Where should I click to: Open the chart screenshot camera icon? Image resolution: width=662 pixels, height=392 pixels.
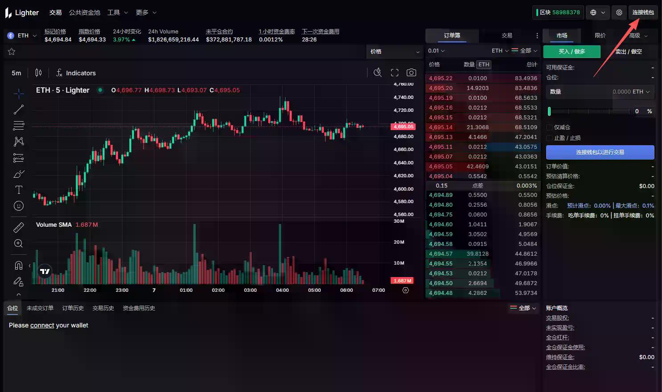(x=411, y=73)
